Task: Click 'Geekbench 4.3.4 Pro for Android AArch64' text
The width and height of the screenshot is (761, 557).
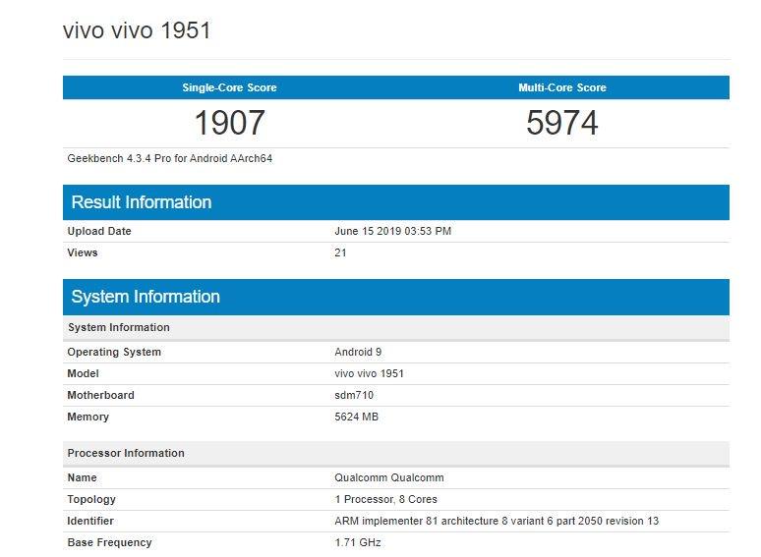Action: tap(170, 158)
